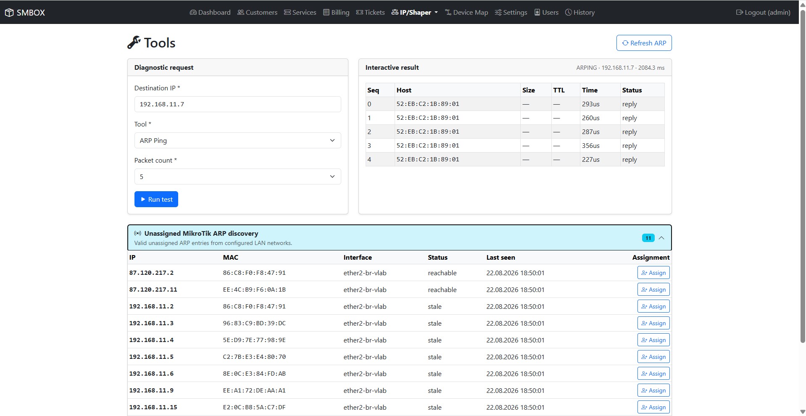Log out of admin account
This screenshot has width=806, height=416.
[x=763, y=13]
